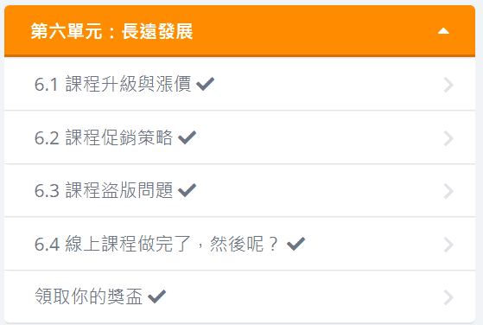Click the right chevron on the 領取你的獎盃 row
Screen dimensions: 483x325
(x=448, y=297)
